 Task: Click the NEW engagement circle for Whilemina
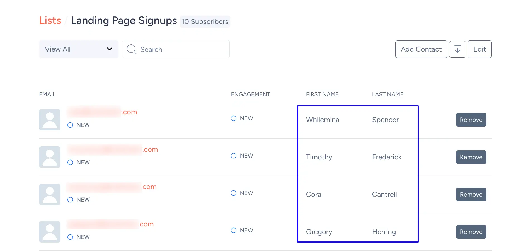coord(234,118)
